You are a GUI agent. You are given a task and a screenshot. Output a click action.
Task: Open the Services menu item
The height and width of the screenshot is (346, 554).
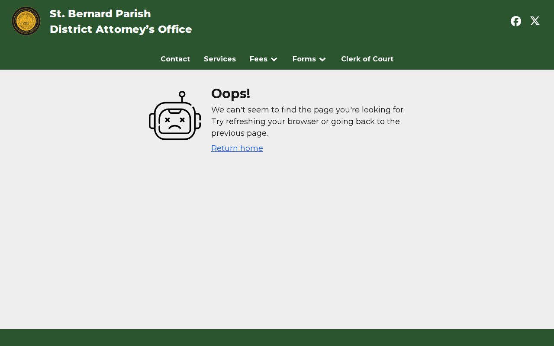(x=220, y=59)
